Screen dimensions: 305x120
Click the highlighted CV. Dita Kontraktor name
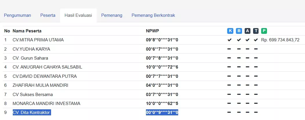[31, 112]
